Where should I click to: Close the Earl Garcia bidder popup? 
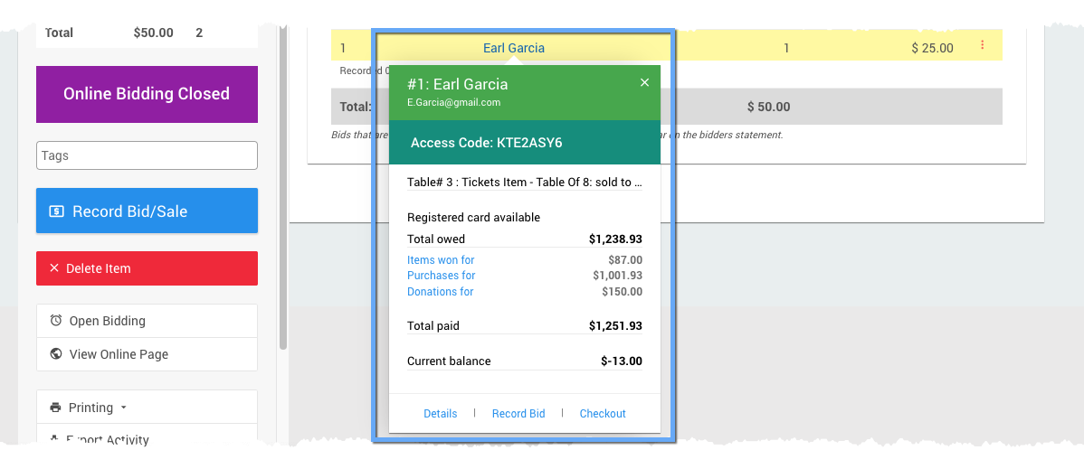pos(644,83)
